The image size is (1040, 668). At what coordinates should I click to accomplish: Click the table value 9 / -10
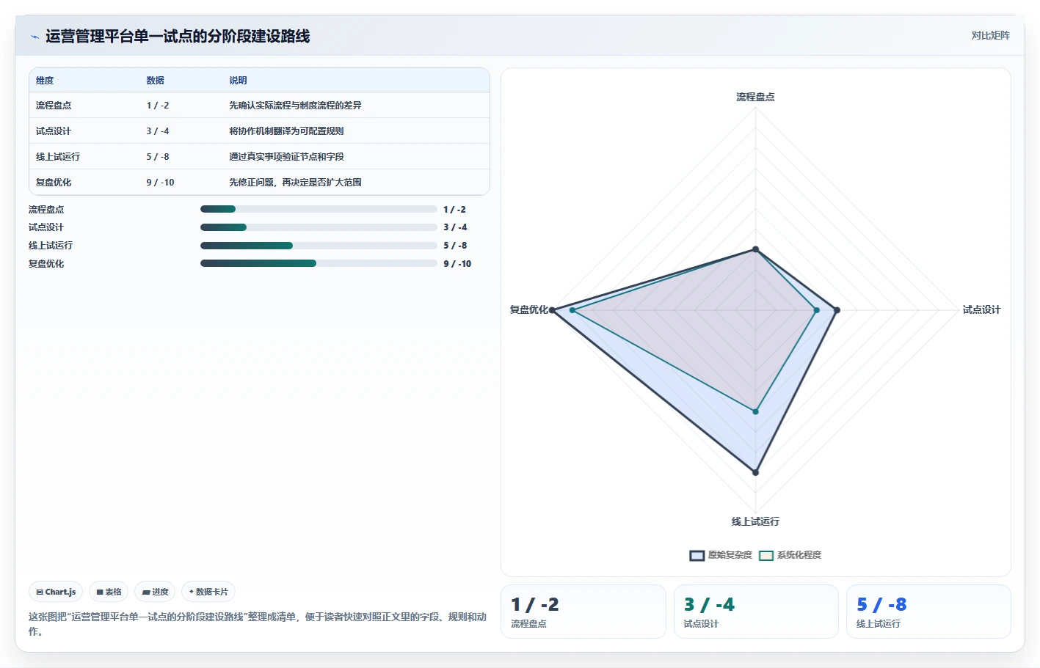(x=160, y=183)
